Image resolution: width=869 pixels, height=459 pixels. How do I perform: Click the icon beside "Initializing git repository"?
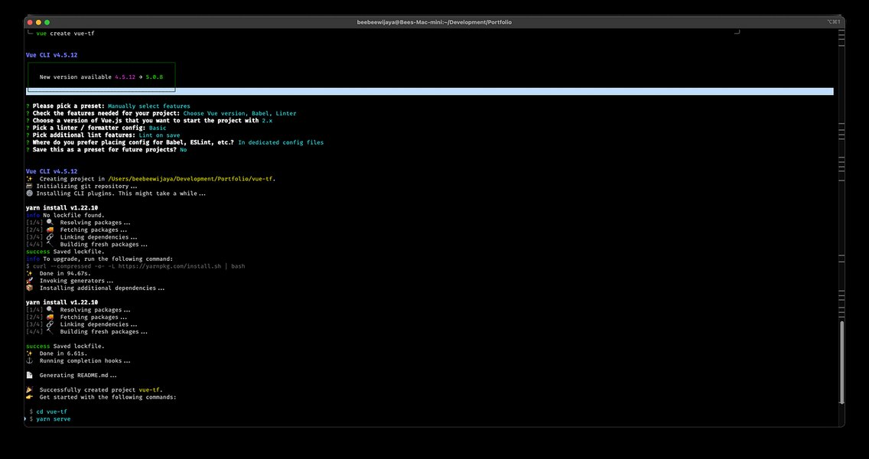coord(29,186)
